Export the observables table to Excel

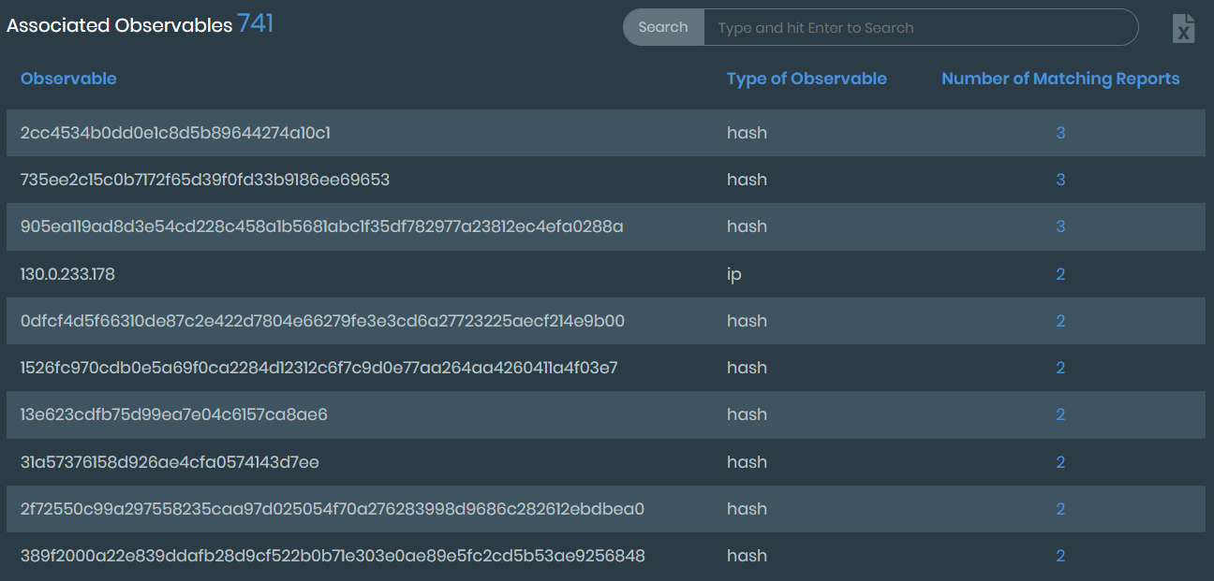(1183, 27)
